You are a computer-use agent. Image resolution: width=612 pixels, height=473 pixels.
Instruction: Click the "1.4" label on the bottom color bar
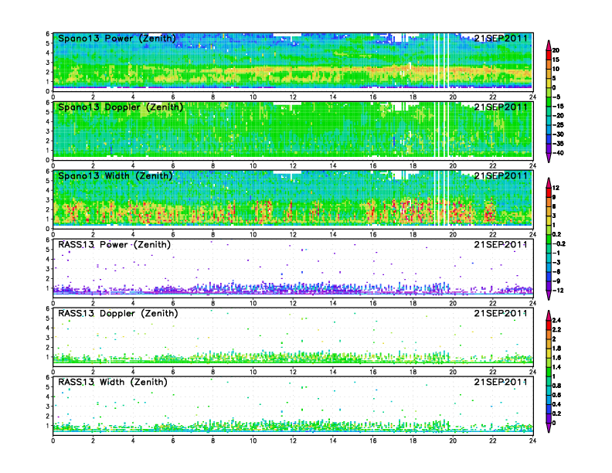pyautogui.click(x=557, y=367)
